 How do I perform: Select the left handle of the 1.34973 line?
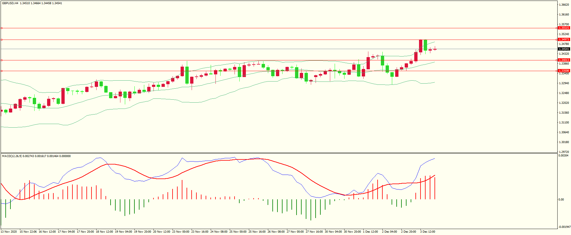(1, 40)
